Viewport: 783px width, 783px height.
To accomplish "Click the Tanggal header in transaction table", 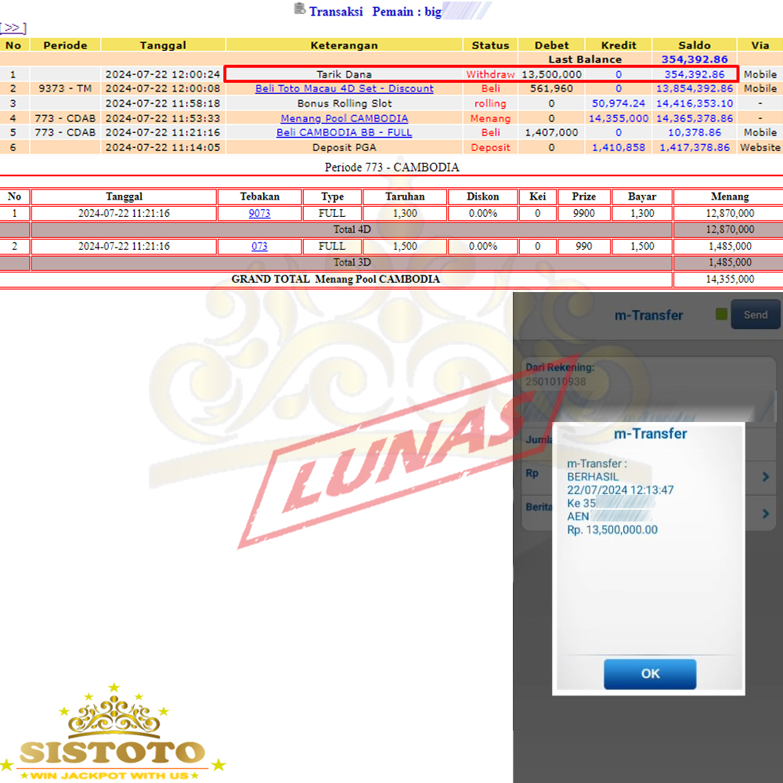I will 162,45.
